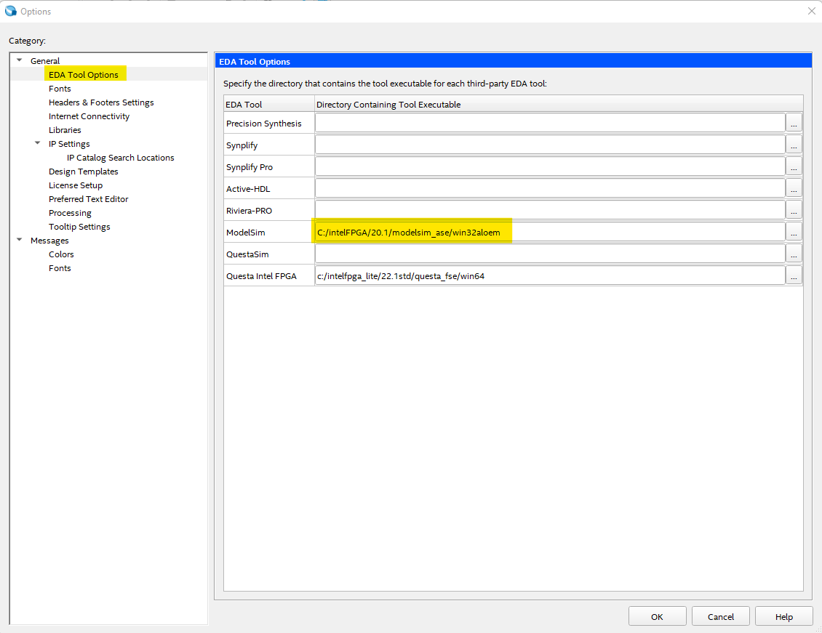The width and height of the screenshot is (822, 633).
Task: Select General in the category tree
Action: coord(45,61)
